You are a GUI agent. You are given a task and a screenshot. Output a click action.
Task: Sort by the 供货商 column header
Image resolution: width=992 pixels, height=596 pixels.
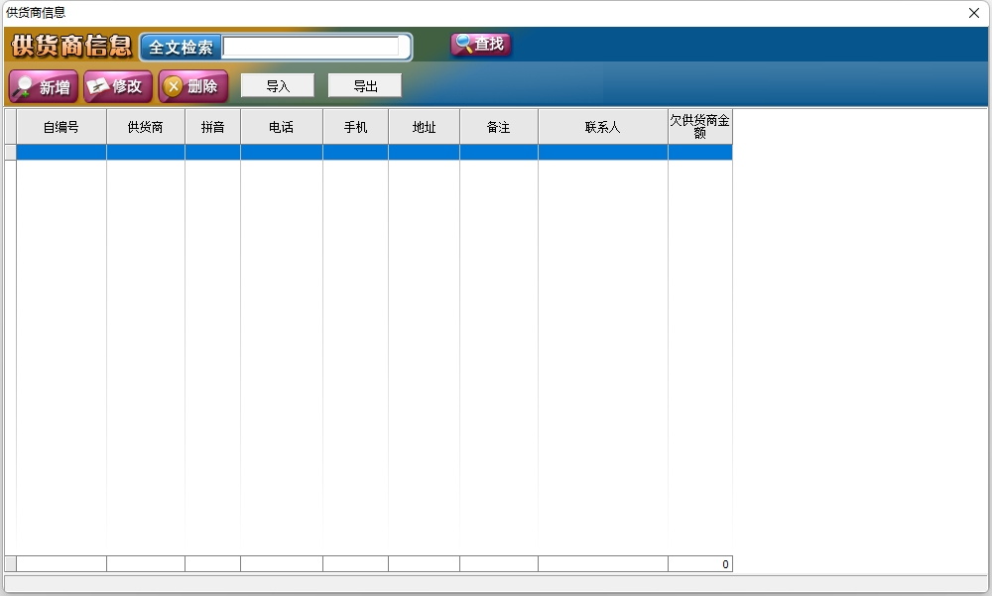145,127
